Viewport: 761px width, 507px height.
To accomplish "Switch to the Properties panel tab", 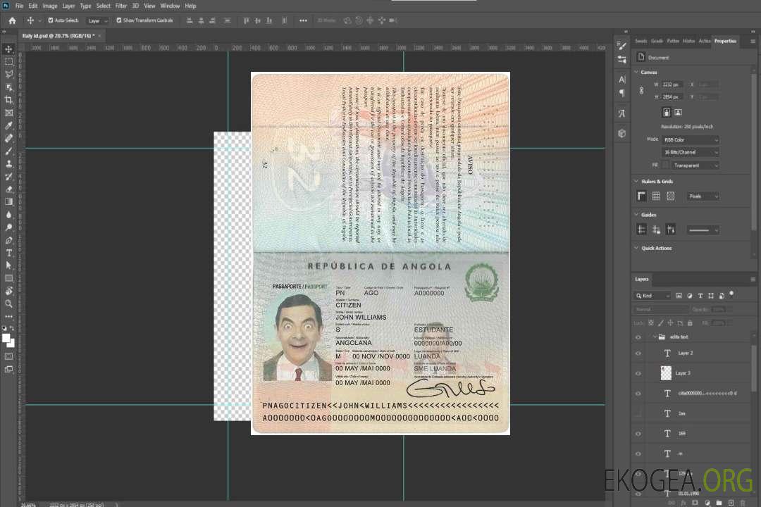I will [x=725, y=42].
